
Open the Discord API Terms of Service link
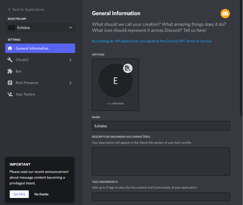(152, 41)
